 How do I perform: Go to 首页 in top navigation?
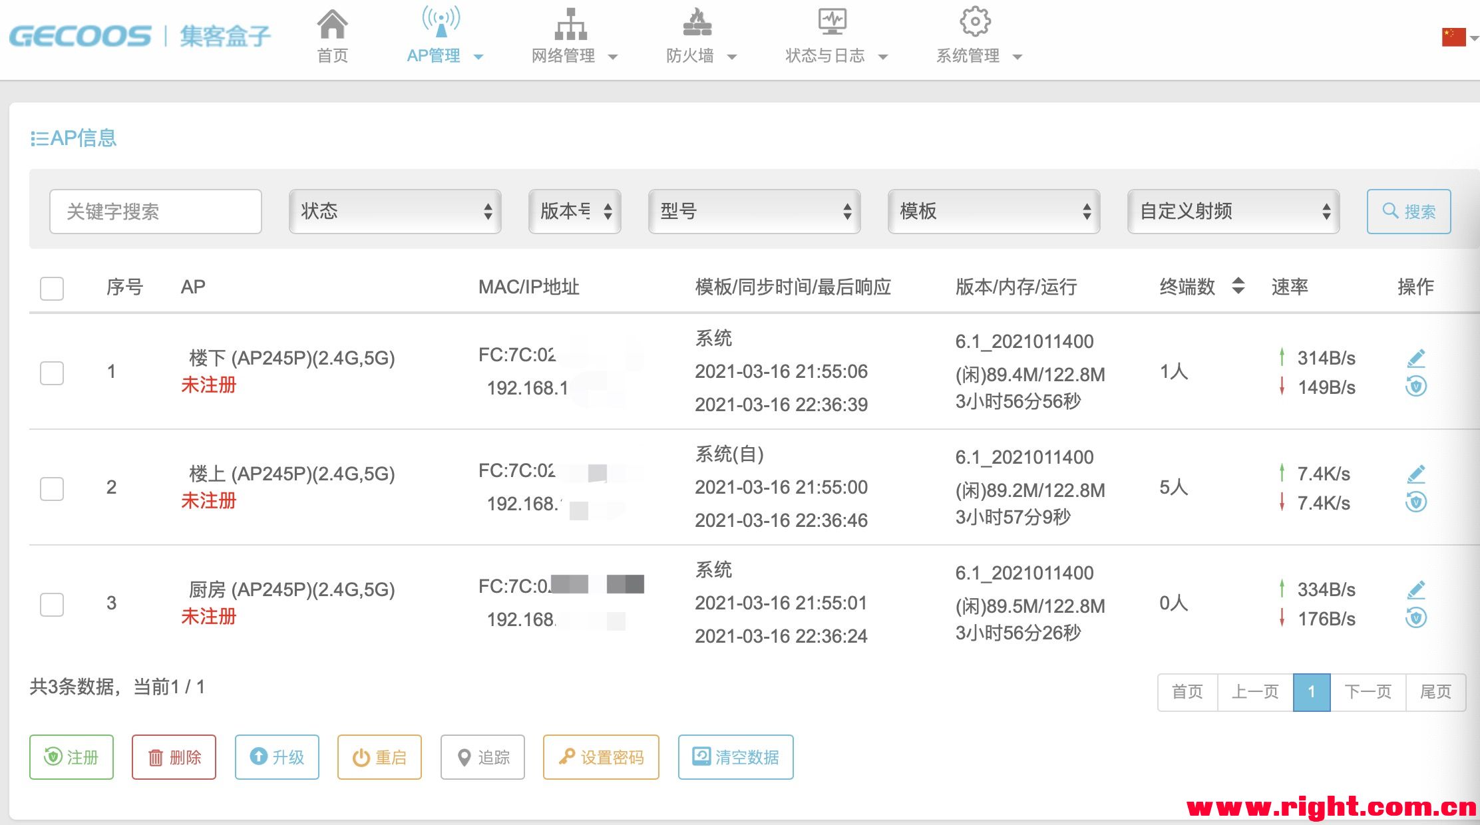pos(333,56)
